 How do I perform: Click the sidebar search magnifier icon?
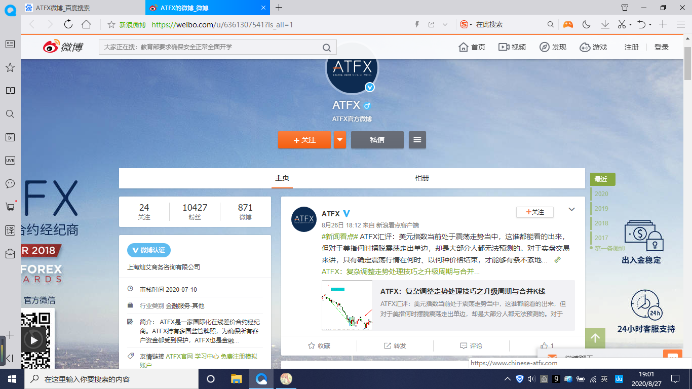(10, 114)
